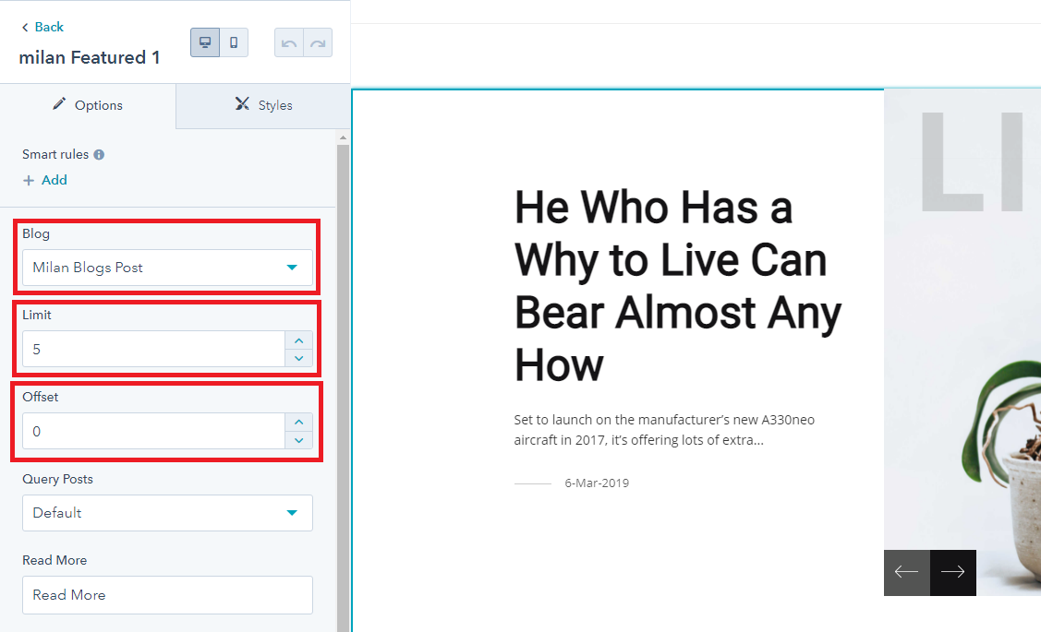Increase the Limit value
This screenshot has height=632, width=1041.
point(298,340)
